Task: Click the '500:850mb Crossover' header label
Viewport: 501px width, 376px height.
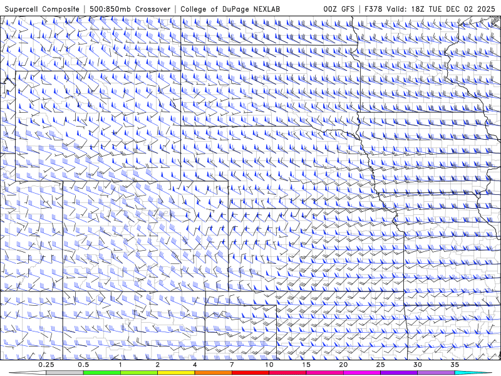Action: pyautogui.click(x=130, y=9)
